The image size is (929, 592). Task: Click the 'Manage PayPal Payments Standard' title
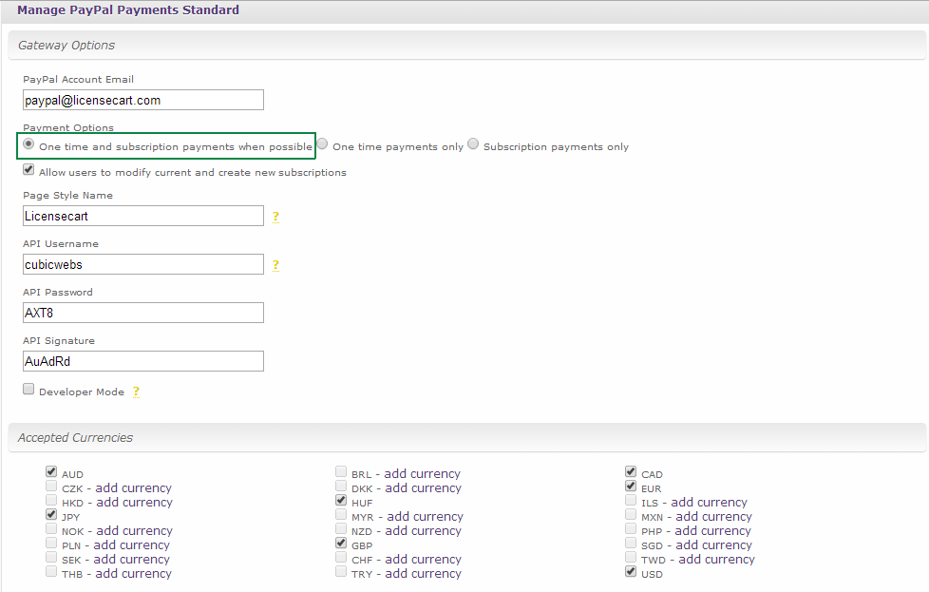coord(128,10)
